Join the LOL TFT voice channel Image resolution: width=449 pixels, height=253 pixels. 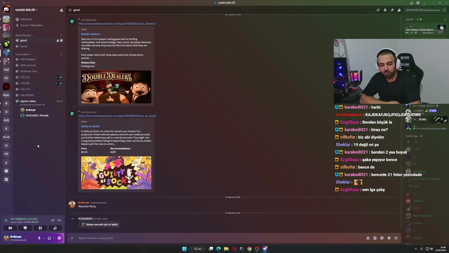tap(39, 89)
